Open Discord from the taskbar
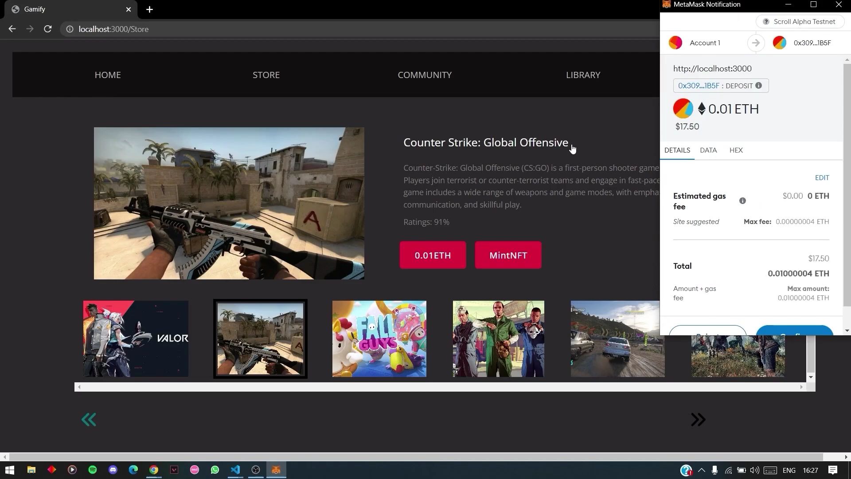The height and width of the screenshot is (479, 851). (113, 470)
